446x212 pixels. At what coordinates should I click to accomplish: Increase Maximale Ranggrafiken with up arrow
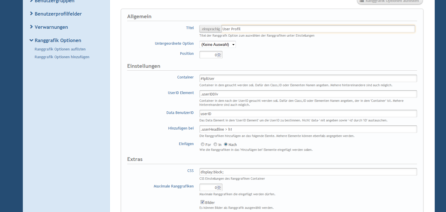219,186
